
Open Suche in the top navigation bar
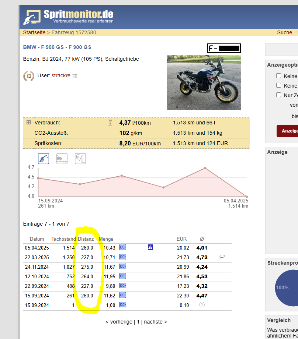(284, 32)
